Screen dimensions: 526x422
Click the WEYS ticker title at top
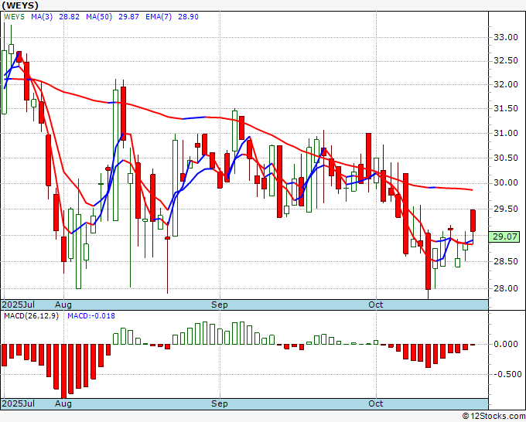point(20,5)
